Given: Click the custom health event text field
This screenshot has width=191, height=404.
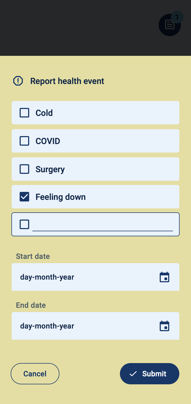Looking at the screenshot, I should click(x=102, y=225).
